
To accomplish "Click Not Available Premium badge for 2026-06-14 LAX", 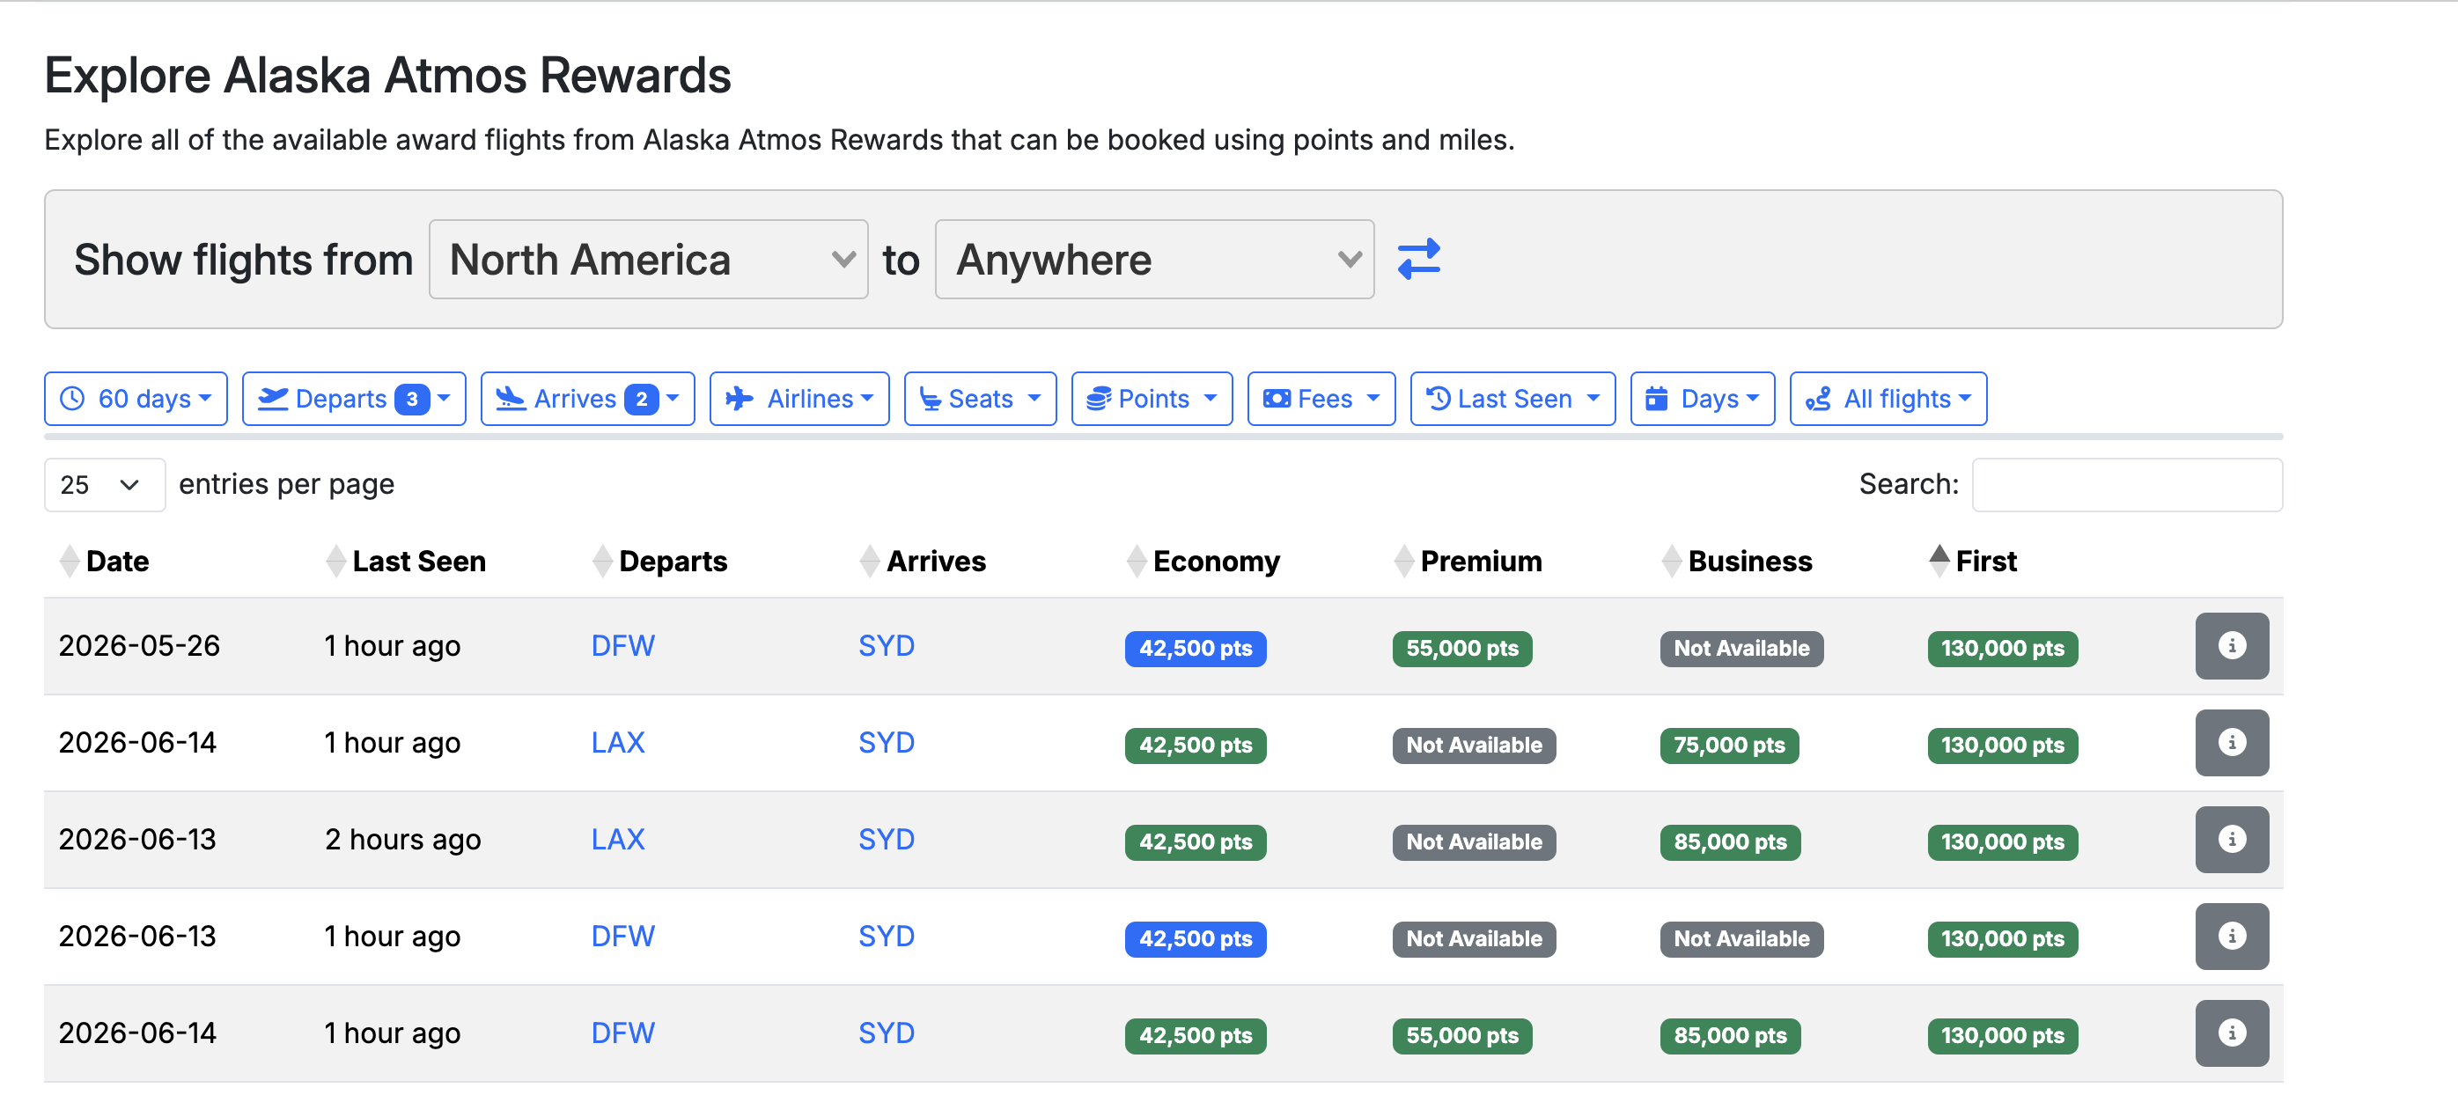I will tap(1475, 746).
